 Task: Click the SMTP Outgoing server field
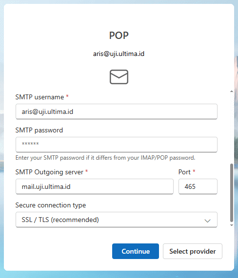95,186
